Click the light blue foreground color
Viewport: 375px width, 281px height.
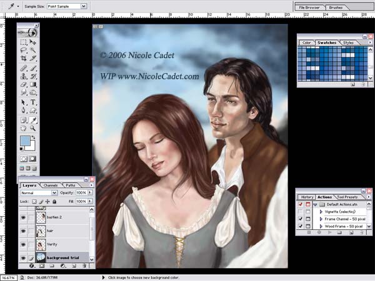[25, 140]
